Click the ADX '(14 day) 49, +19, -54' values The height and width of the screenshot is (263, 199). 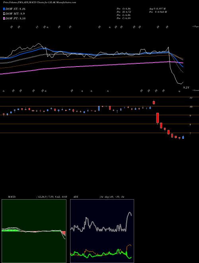[x=111, y=197]
